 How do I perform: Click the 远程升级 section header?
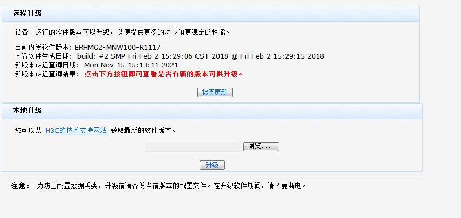27,14
